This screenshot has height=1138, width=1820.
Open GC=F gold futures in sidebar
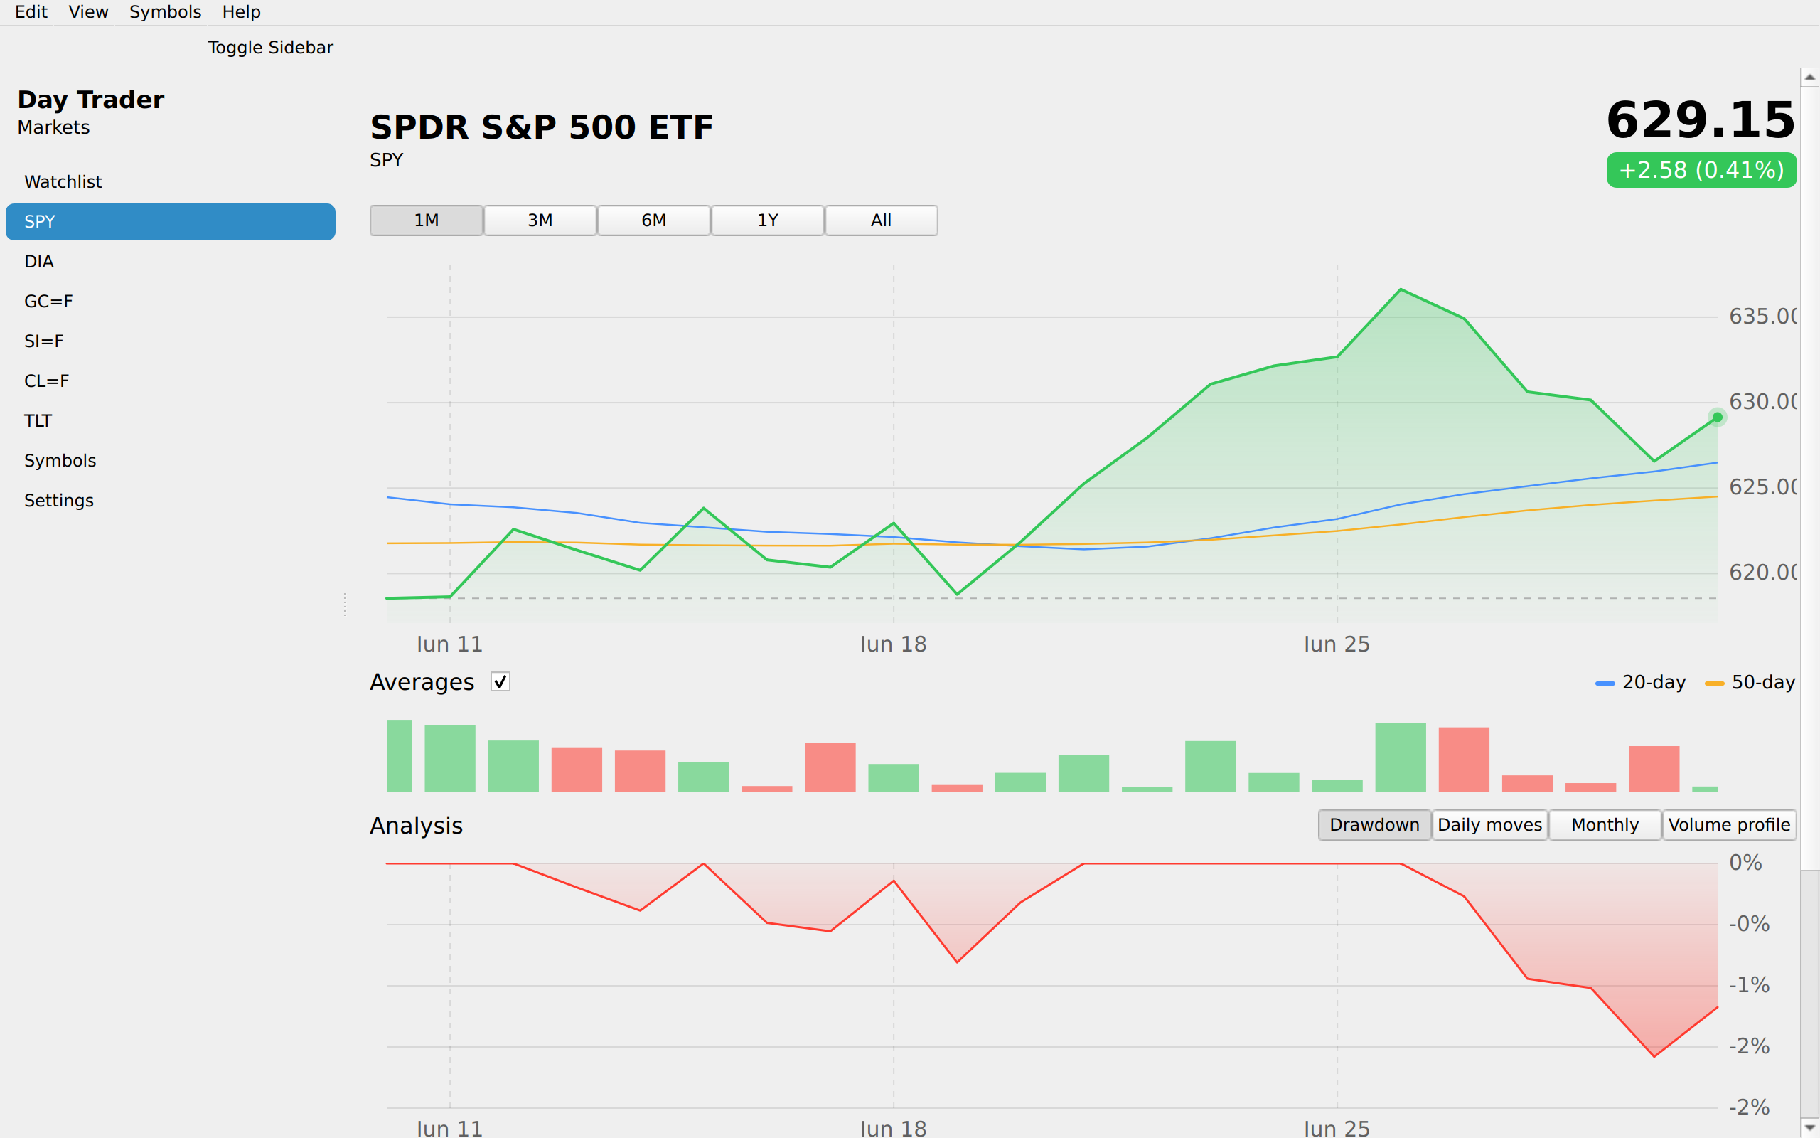coord(171,302)
